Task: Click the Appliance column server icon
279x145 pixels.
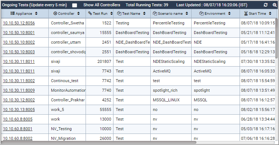Action: click(x=12, y=13)
